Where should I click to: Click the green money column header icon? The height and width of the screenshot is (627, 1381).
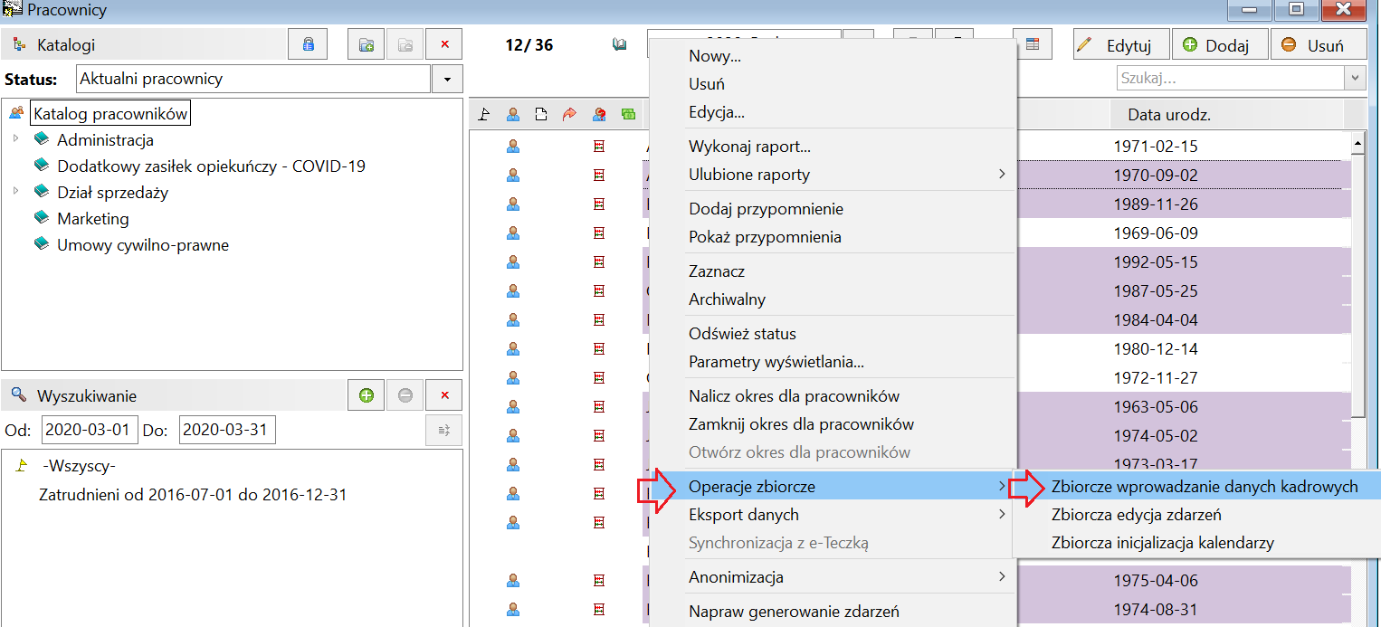(627, 115)
